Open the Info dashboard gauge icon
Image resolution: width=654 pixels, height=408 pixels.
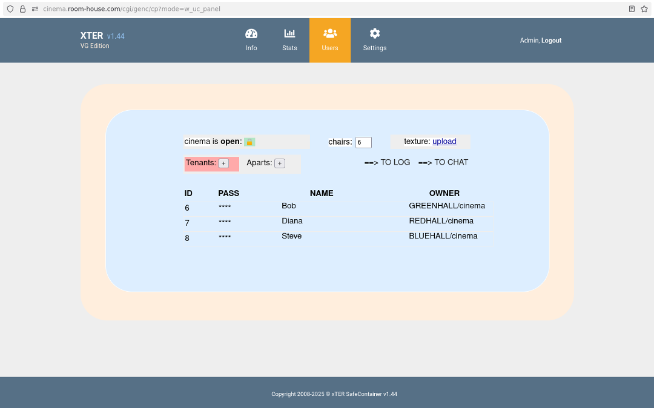251,34
